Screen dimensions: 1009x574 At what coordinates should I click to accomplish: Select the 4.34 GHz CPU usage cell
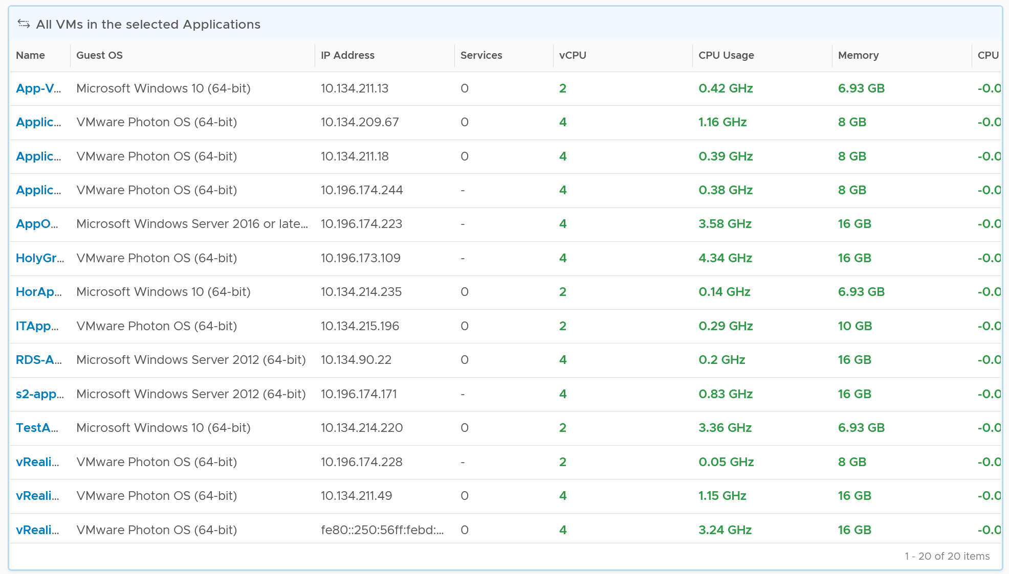[725, 258]
